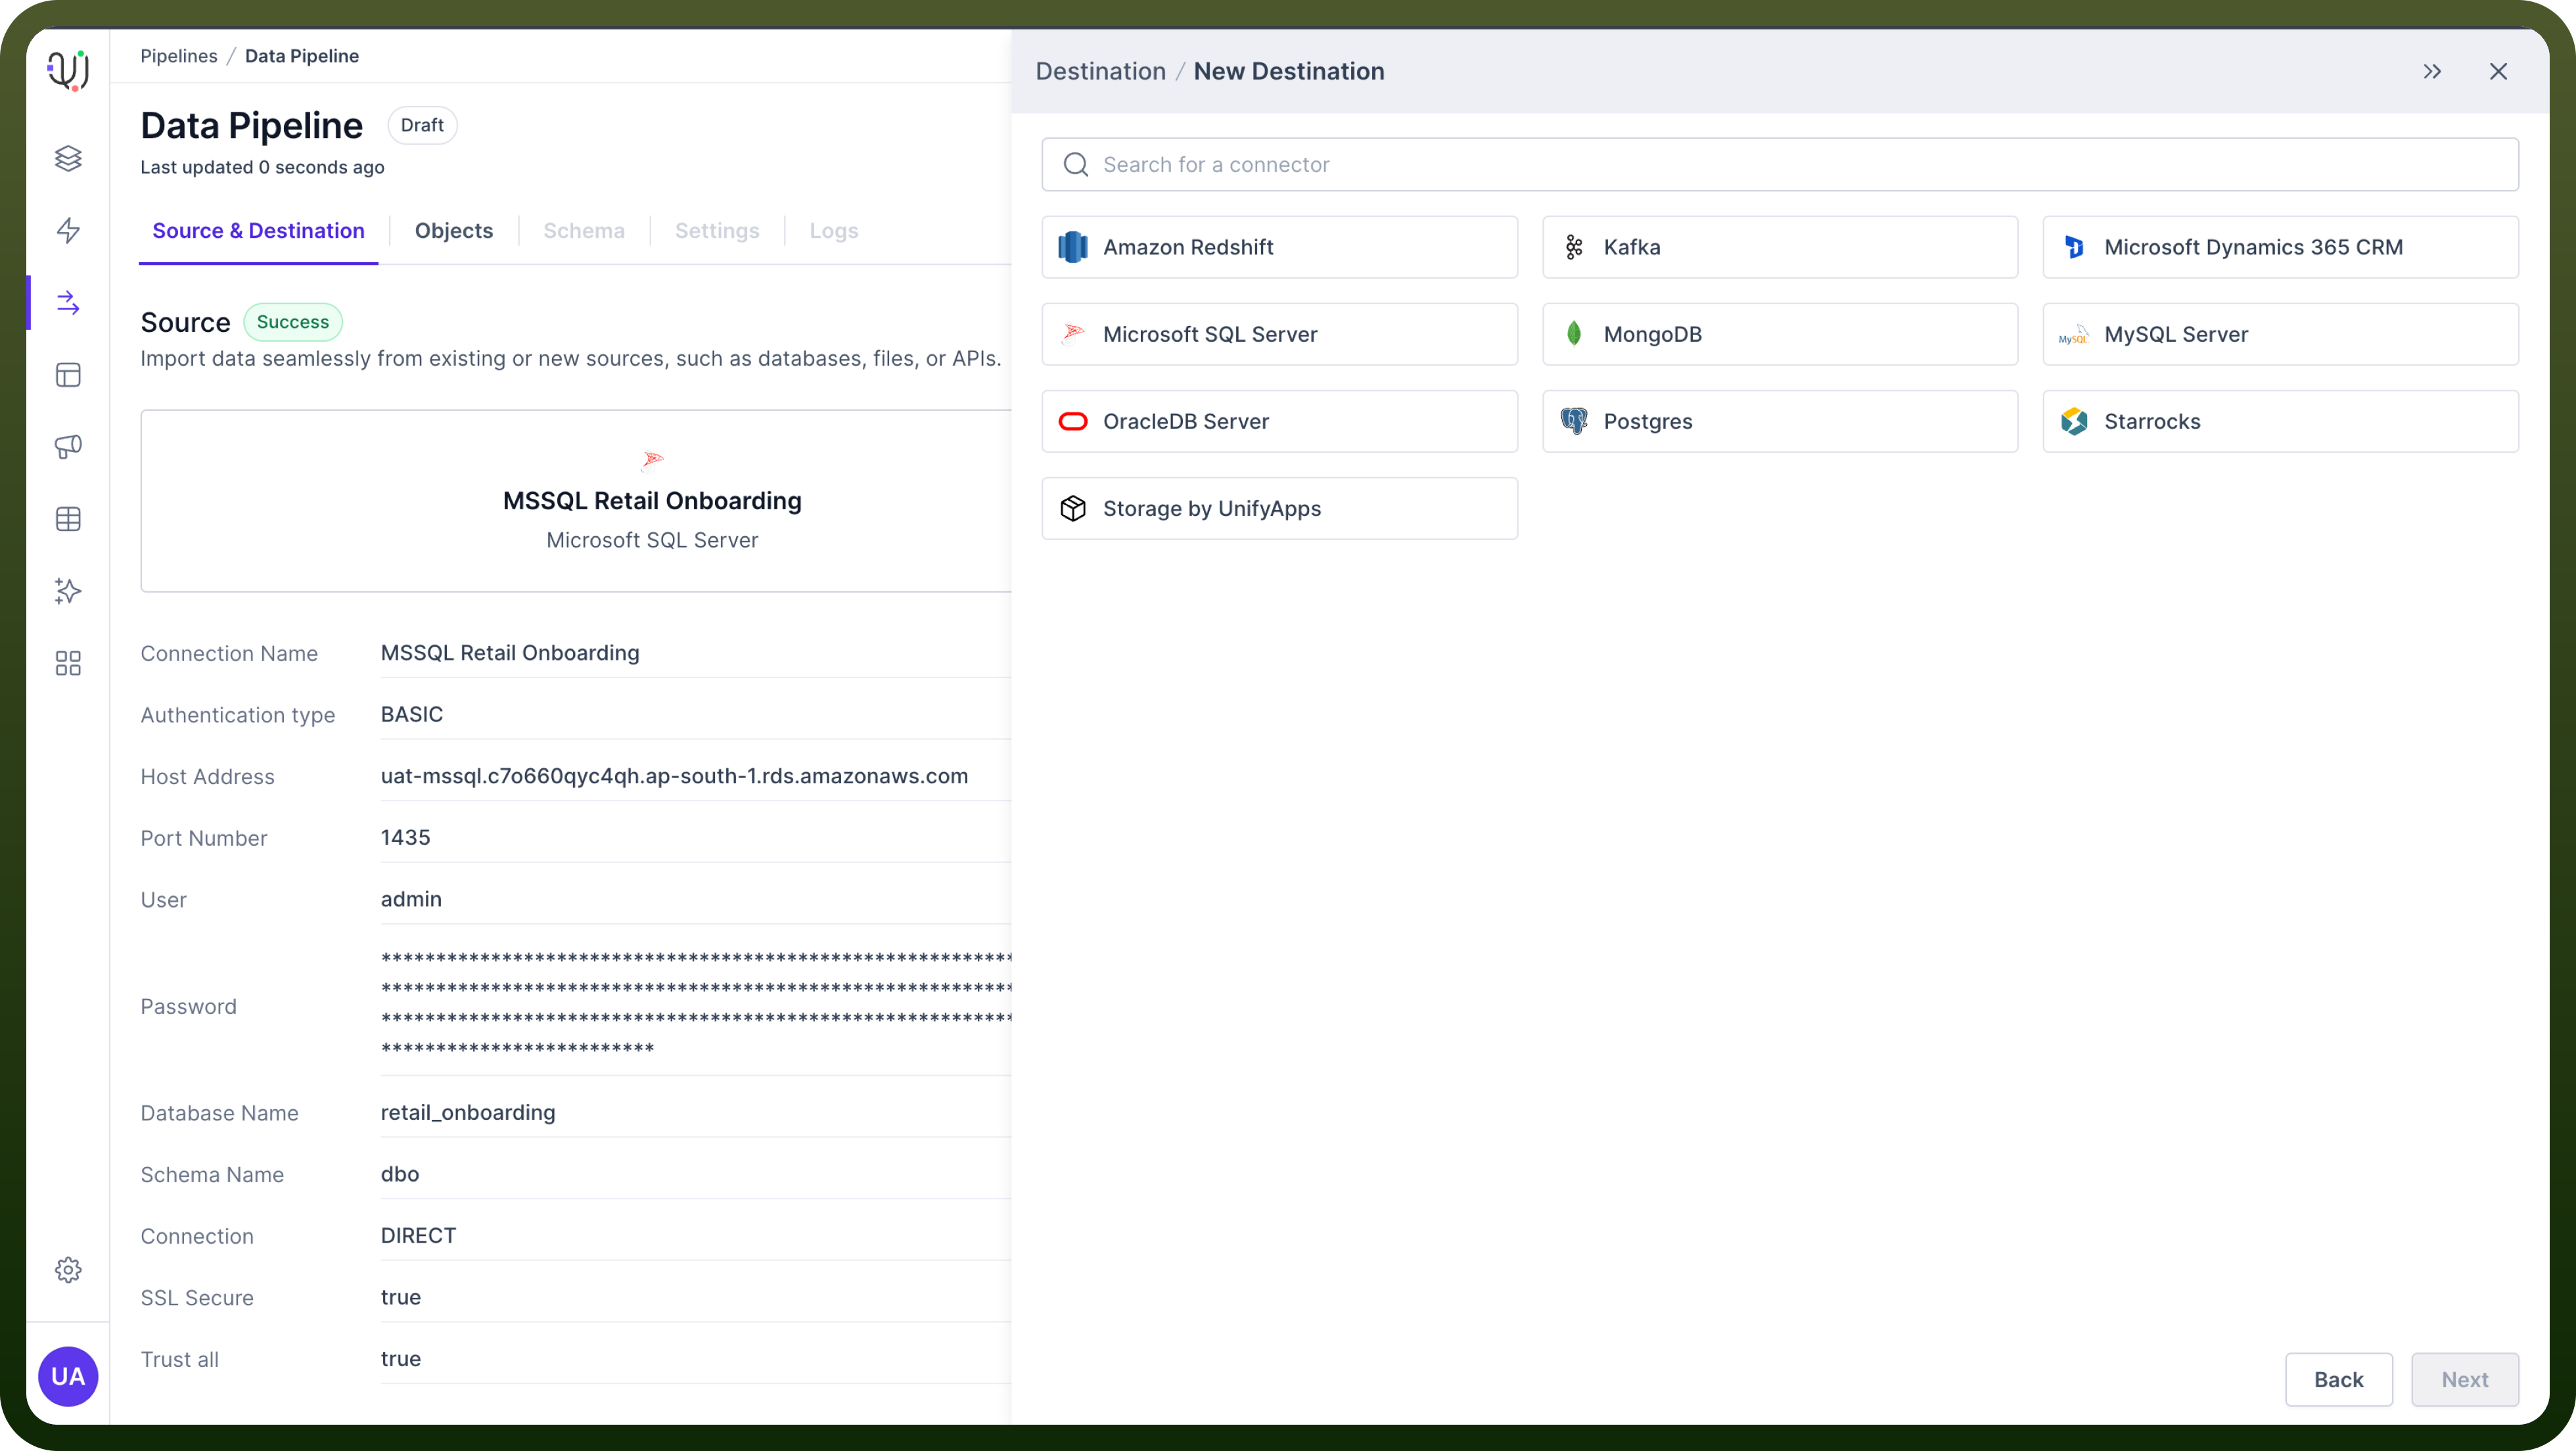
Task: Click the DIRECT connection value
Action: click(x=418, y=1235)
